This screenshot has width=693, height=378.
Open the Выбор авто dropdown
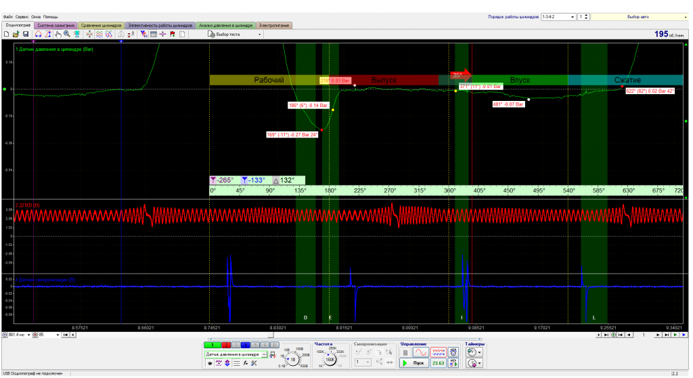click(x=640, y=17)
